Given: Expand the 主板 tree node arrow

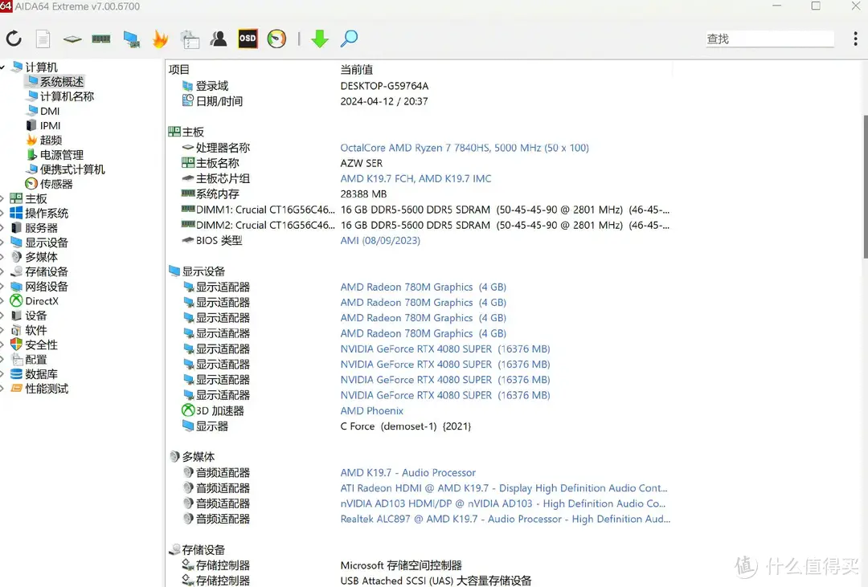Looking at the screenshot, I should (x=2, y=198).
